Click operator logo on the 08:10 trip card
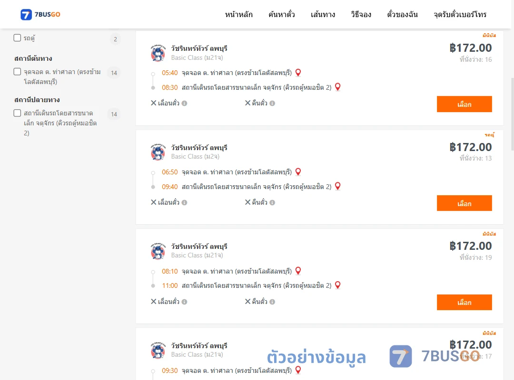This screenshot has width=514, height=380. click(x=158, y=251)
